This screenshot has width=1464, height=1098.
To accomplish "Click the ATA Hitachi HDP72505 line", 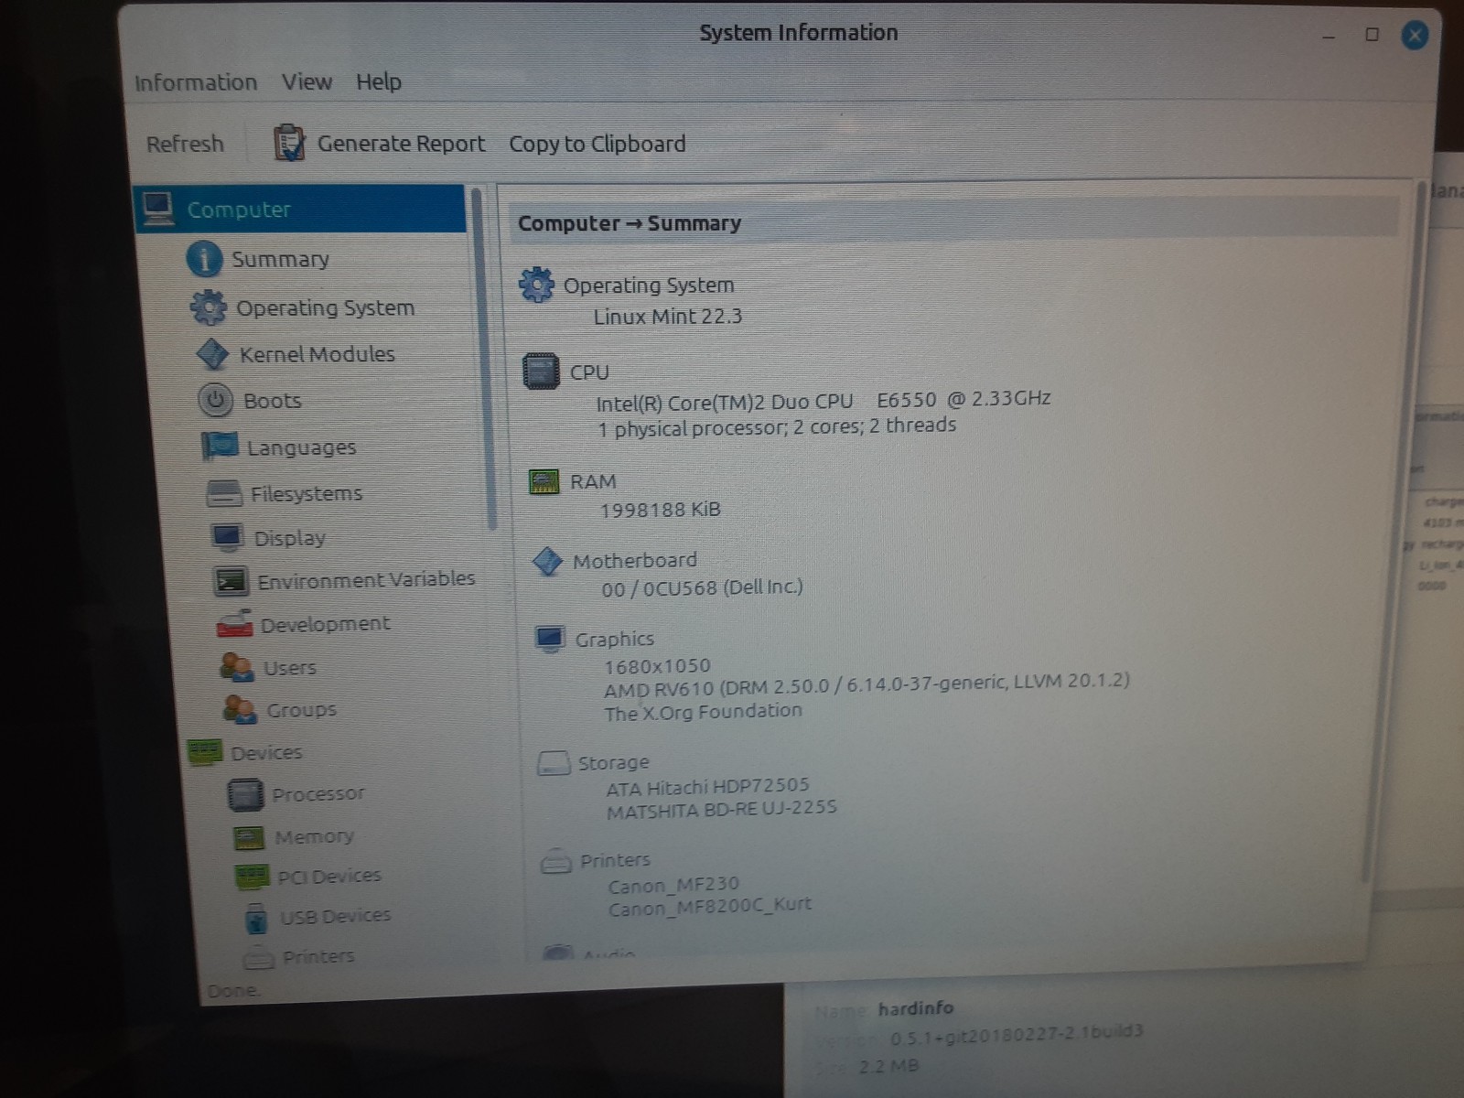I will click(708, 787).
